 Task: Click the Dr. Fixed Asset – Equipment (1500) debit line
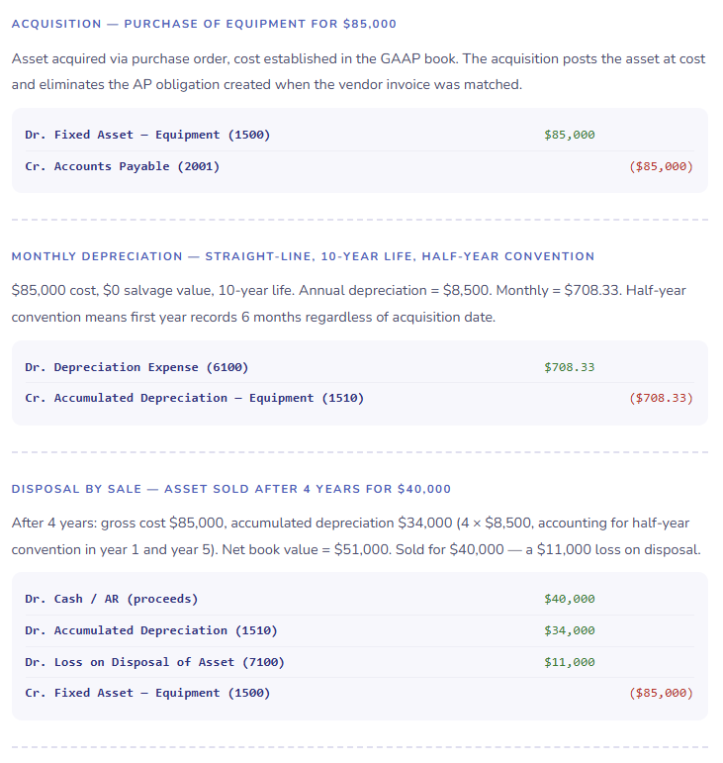click(147, 135)
